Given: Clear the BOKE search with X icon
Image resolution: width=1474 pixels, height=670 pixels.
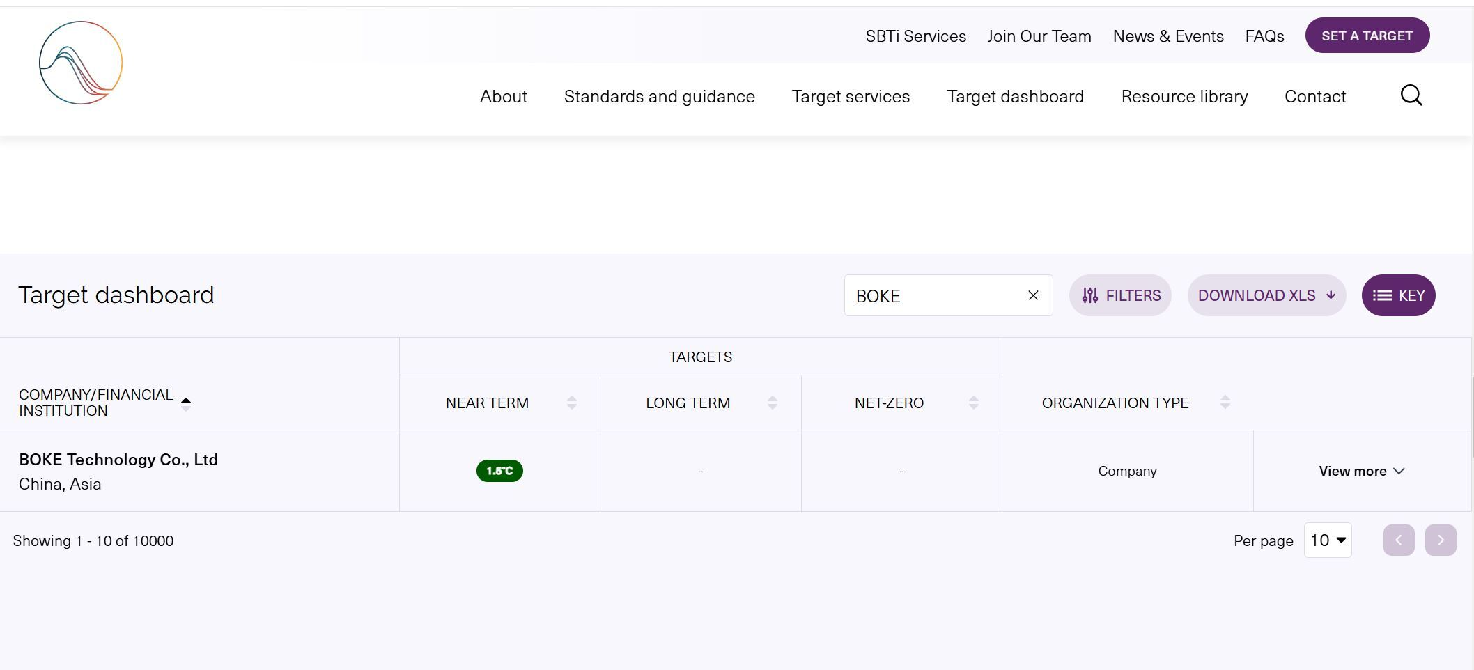Looking at the screenshot, I should coord(1033,295).
